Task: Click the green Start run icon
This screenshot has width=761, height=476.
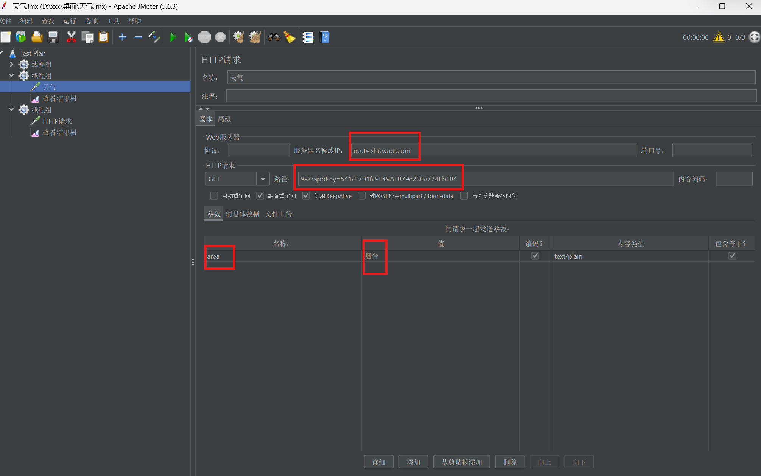Action: (x=173, y=37)
